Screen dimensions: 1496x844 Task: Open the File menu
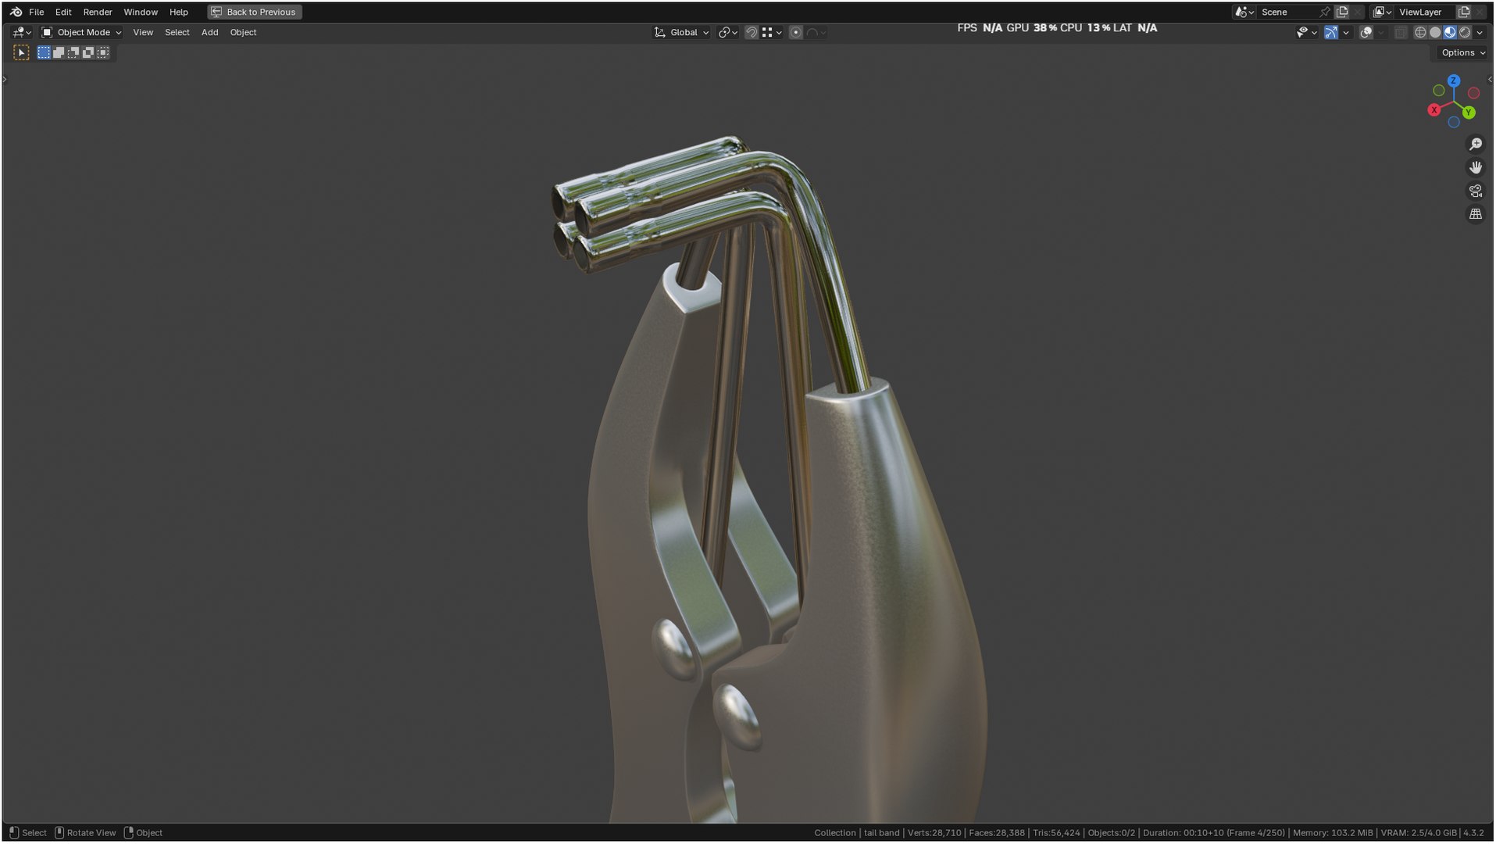click(x=36, y=12)
